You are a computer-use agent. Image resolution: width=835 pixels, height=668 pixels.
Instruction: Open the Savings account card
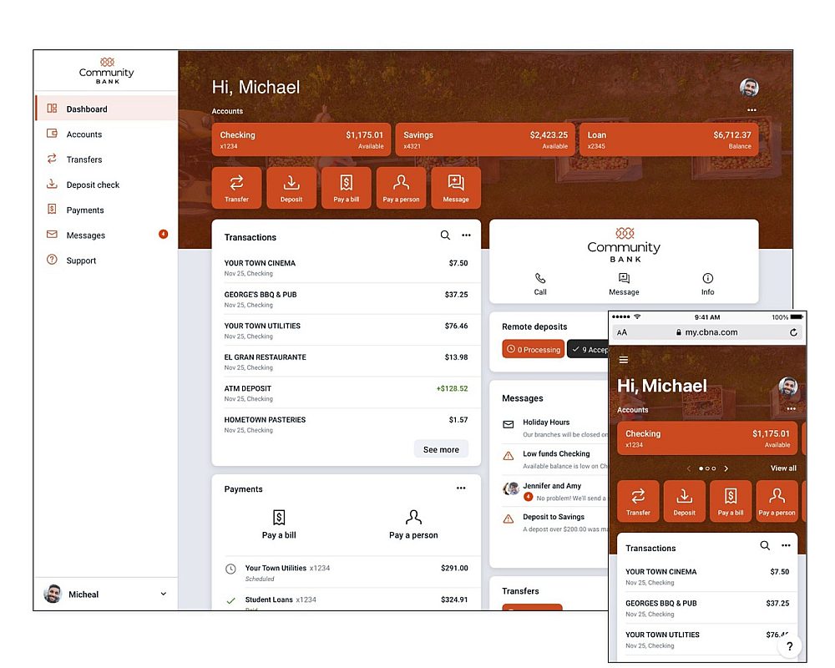pos(485,139)
